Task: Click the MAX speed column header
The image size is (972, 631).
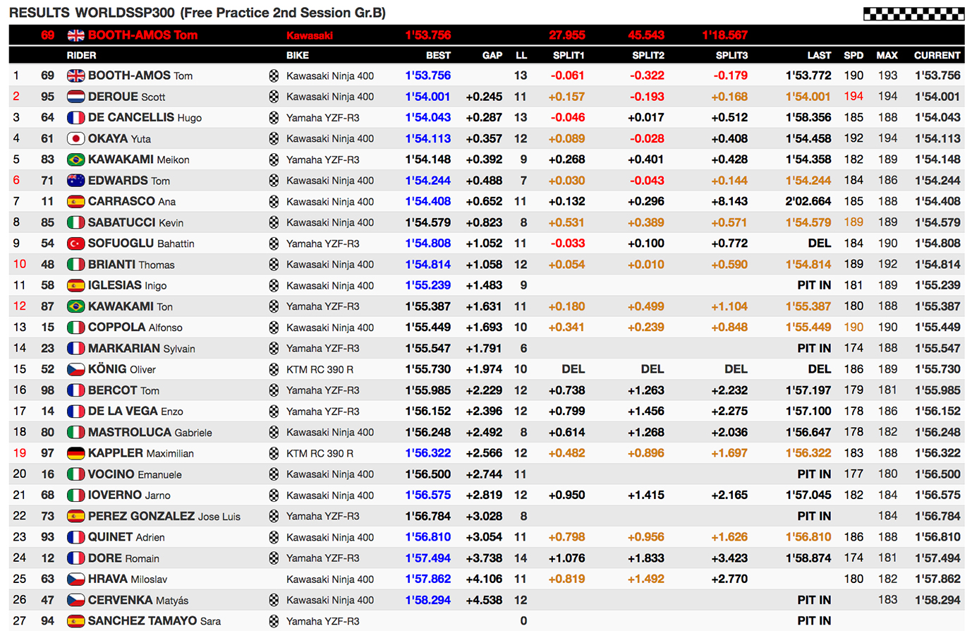Action: 887,55
